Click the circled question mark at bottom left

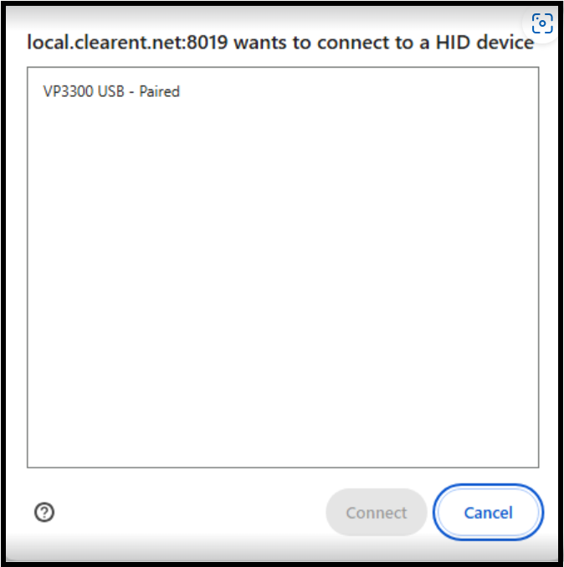(44, 512)
